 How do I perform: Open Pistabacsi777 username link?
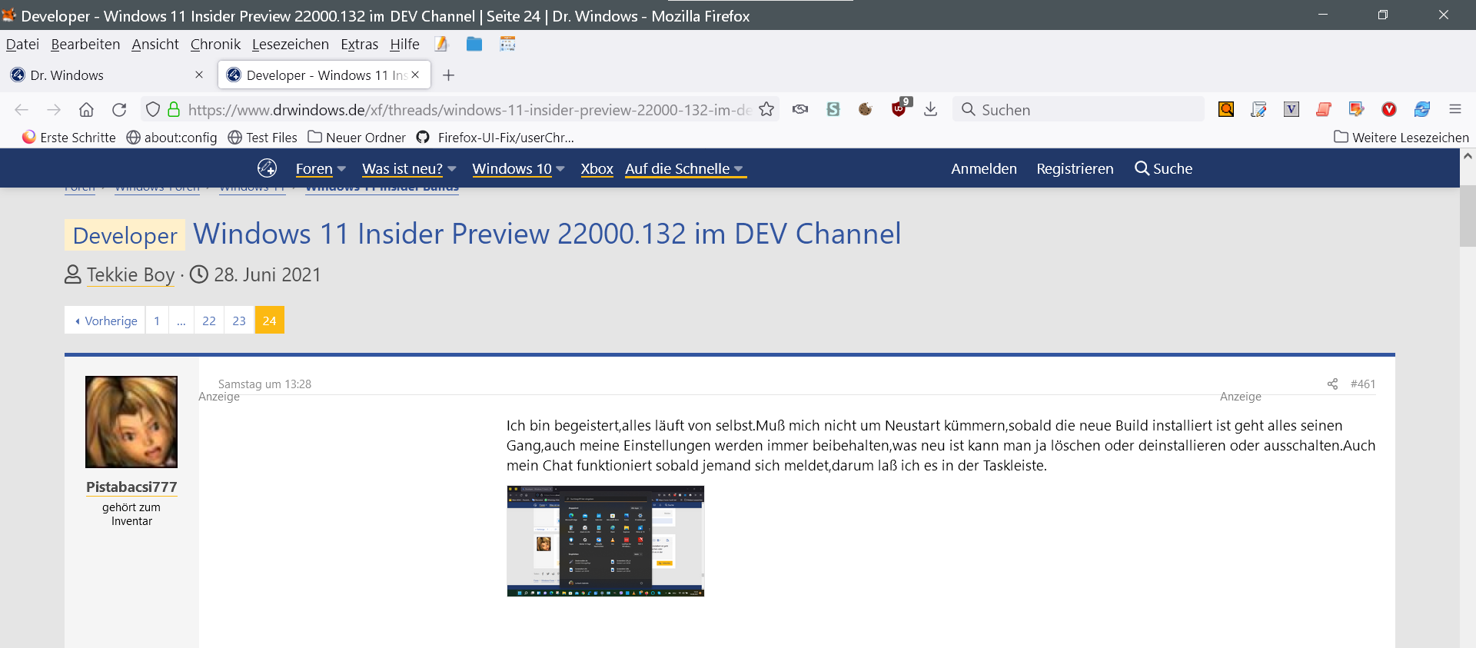point(131,487)
